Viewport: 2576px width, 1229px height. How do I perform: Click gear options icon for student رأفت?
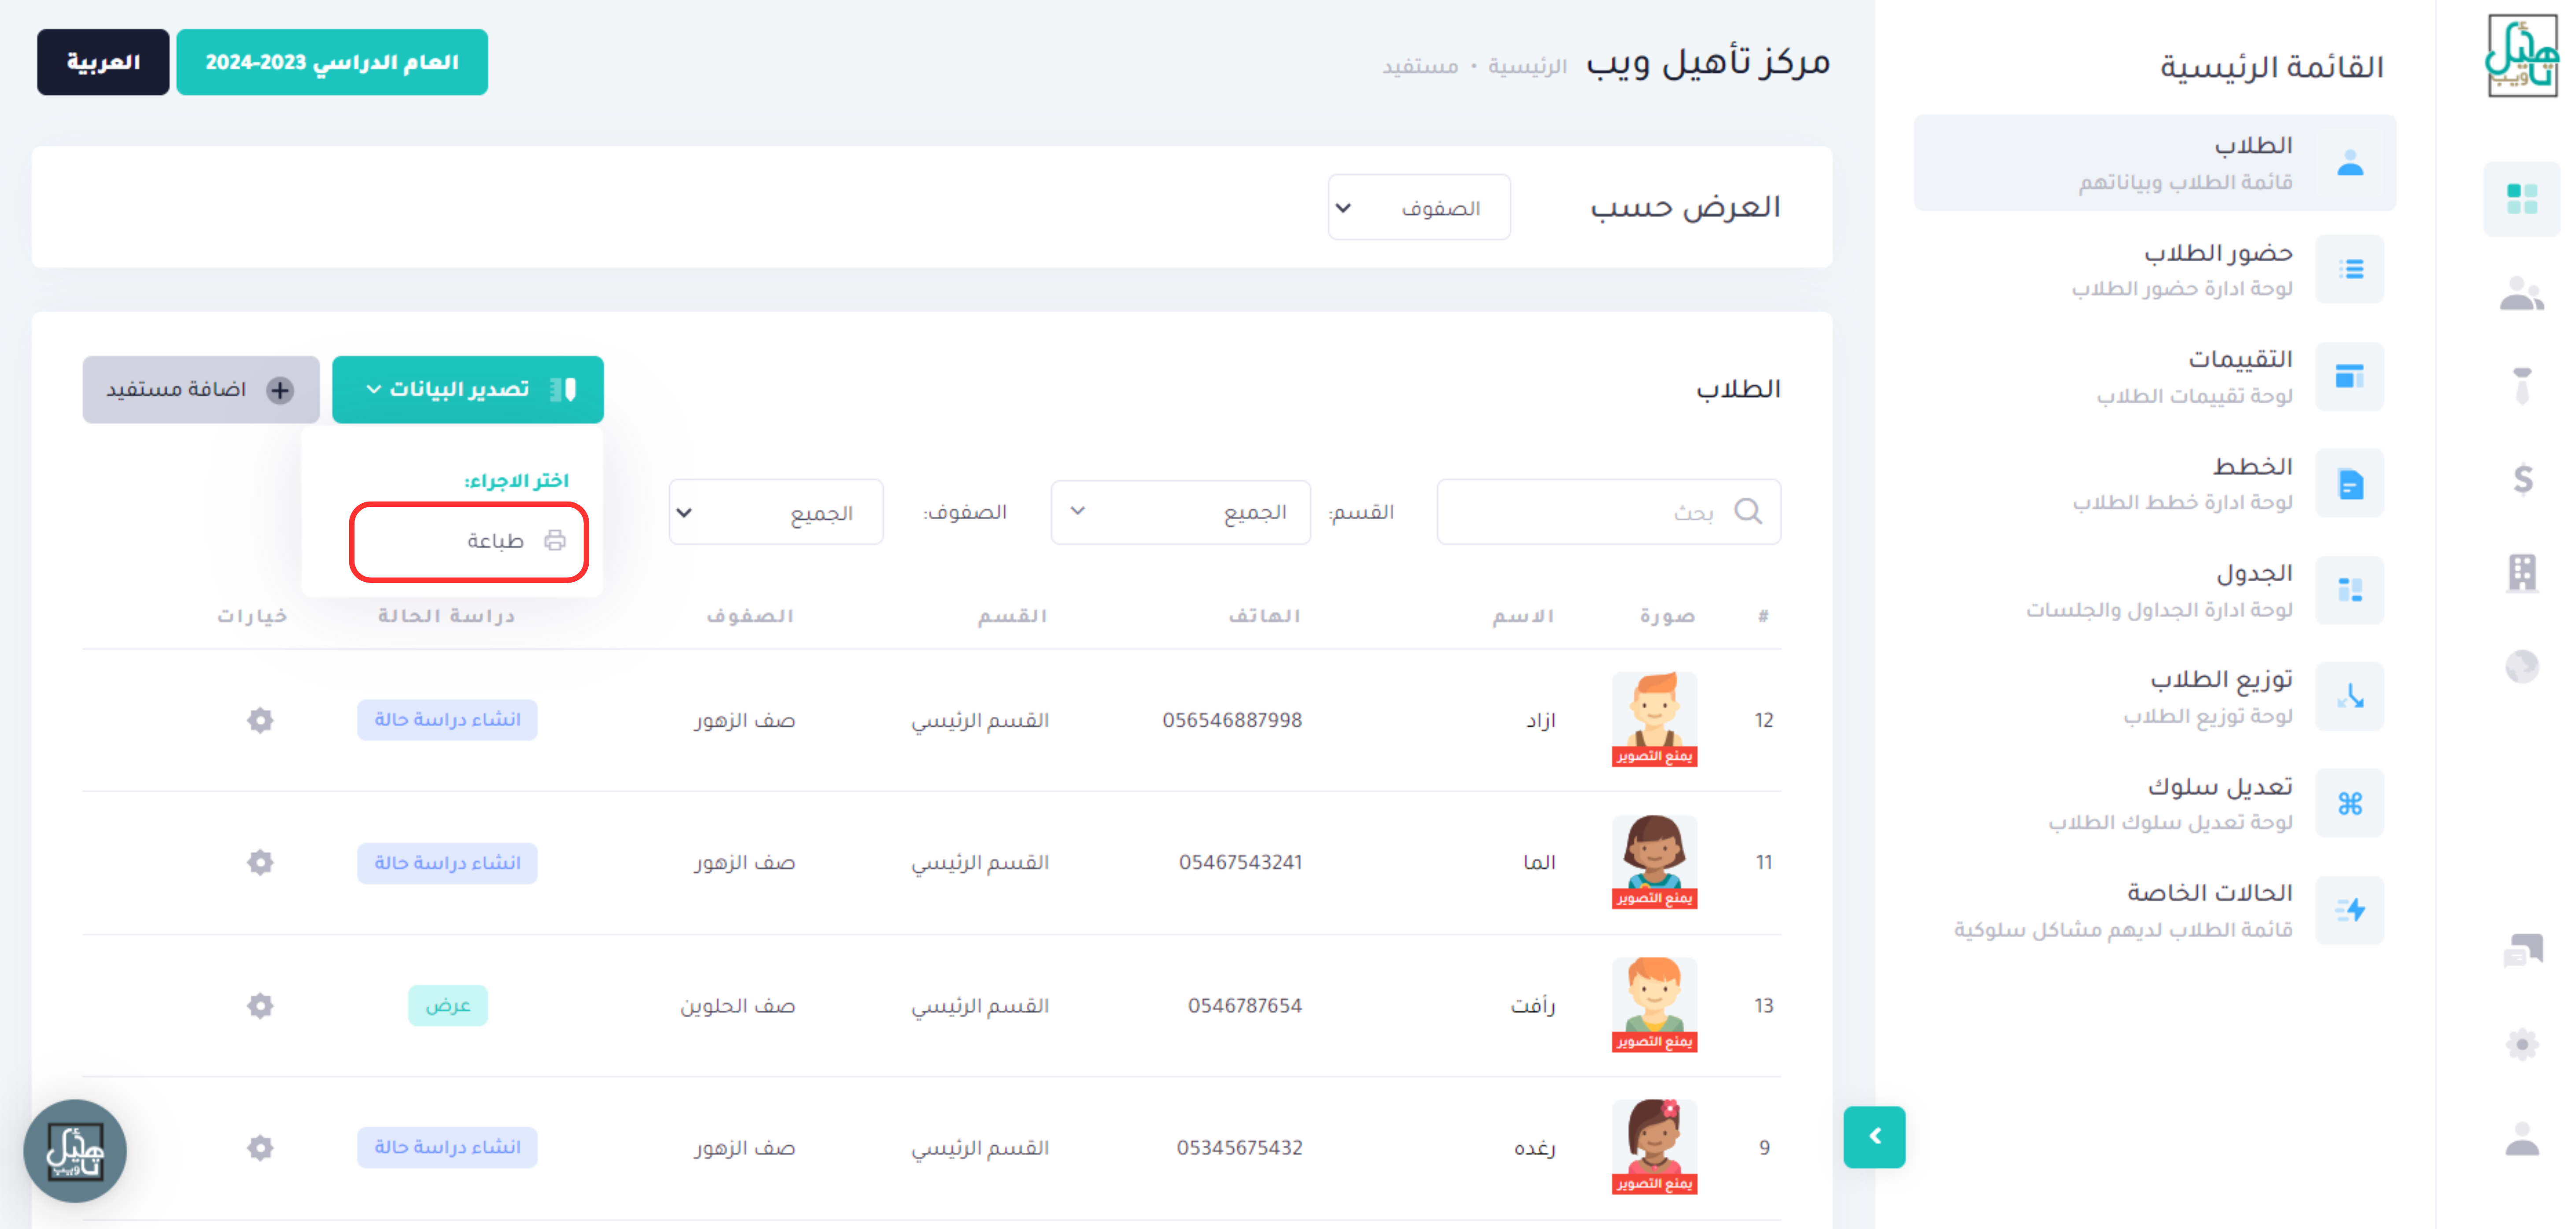click(x=260, y=1005)
